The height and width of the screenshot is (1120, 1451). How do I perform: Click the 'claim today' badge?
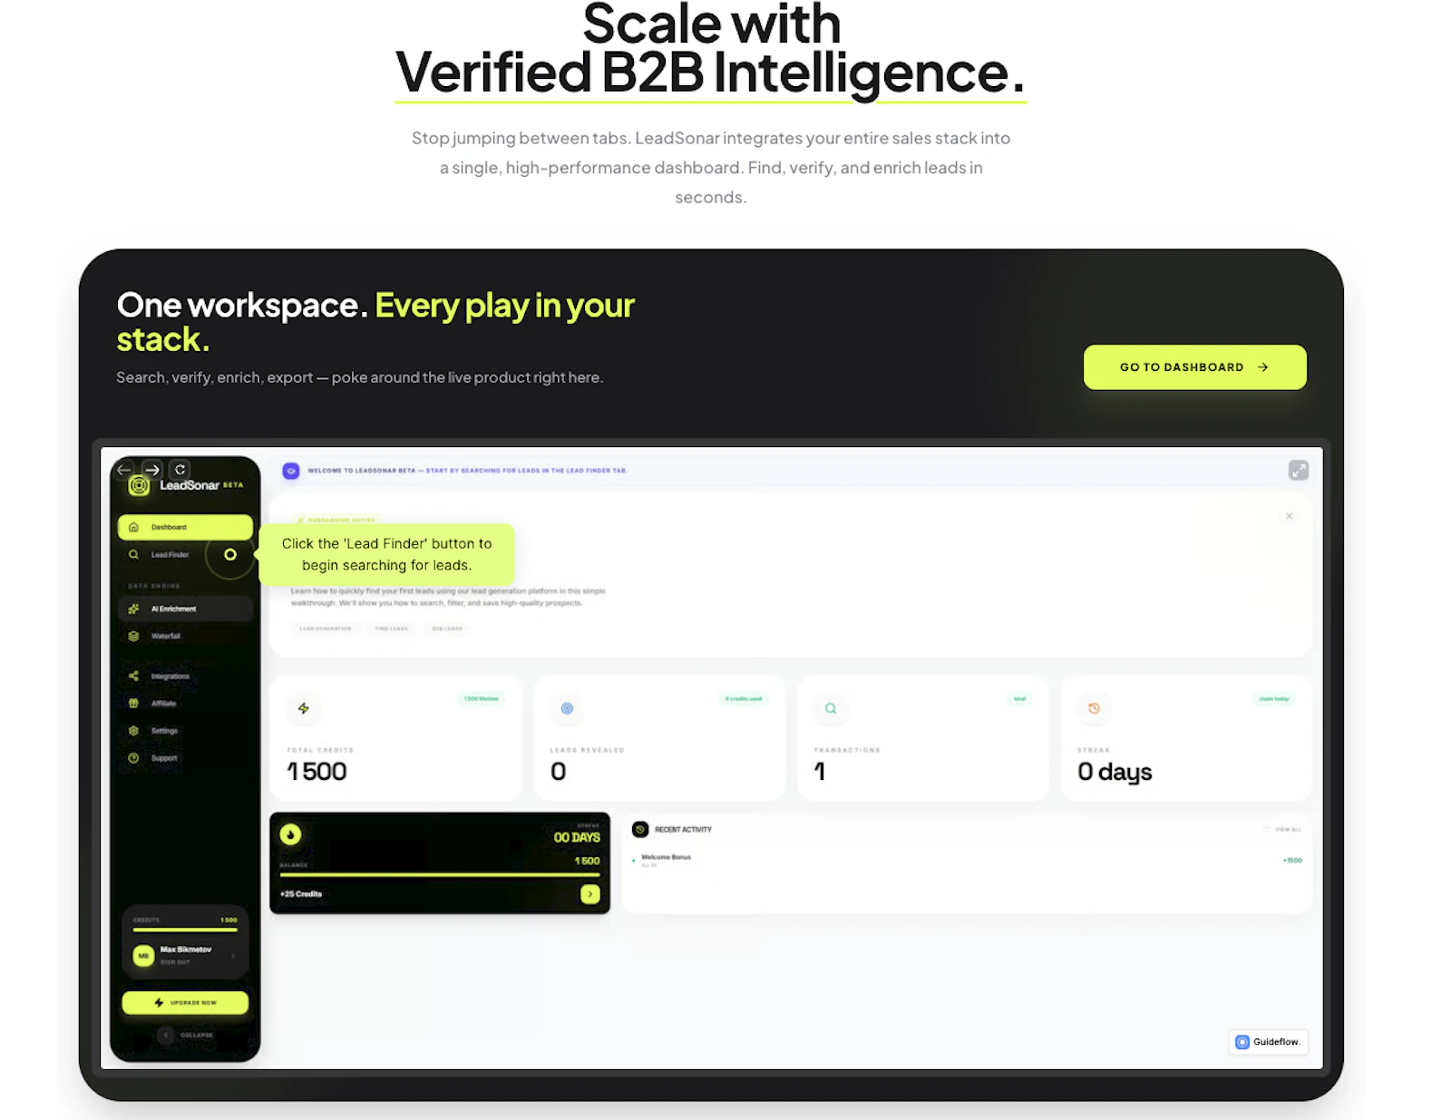tap(1274, 698)
